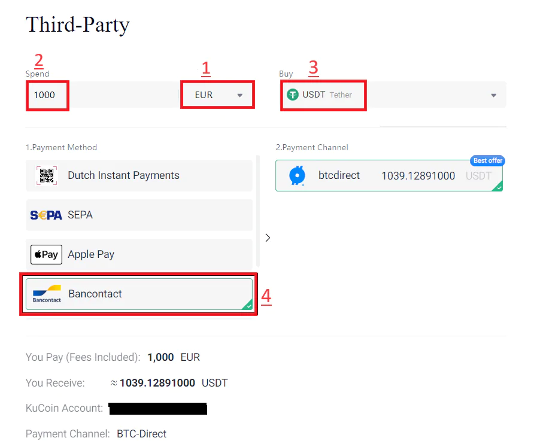Click the right chevron between payment panels

(x=268, y=238)
